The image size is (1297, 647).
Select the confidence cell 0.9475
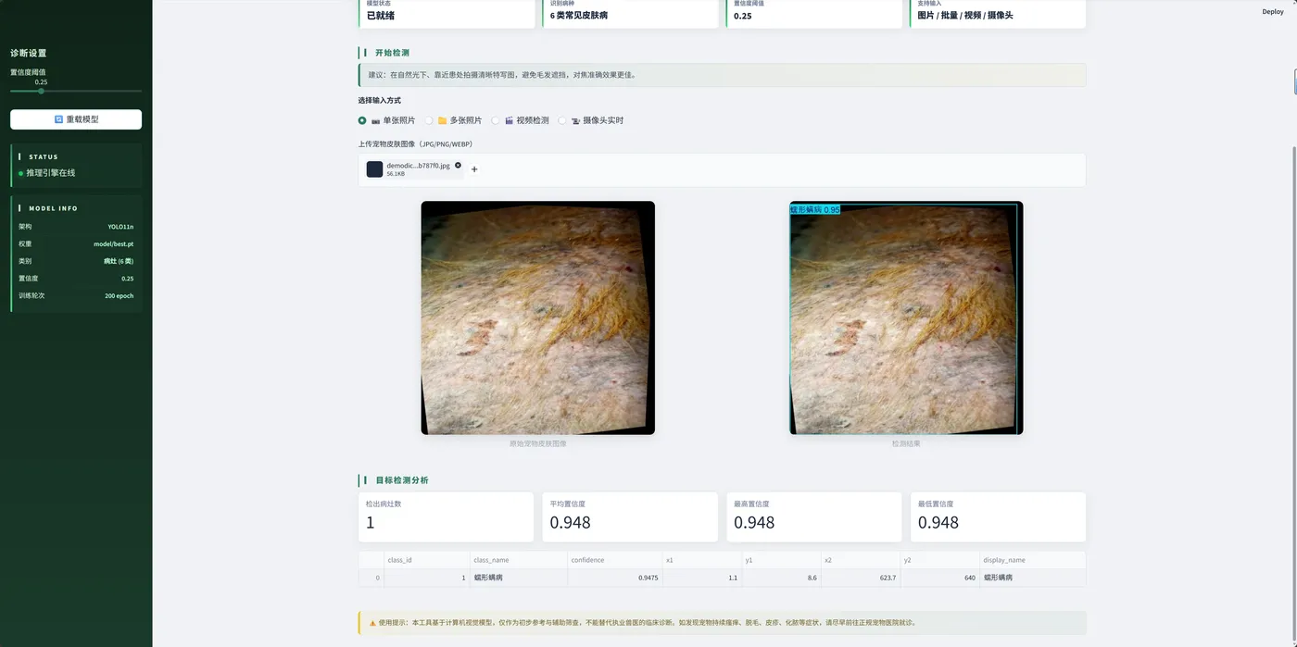tap(615, 578)
